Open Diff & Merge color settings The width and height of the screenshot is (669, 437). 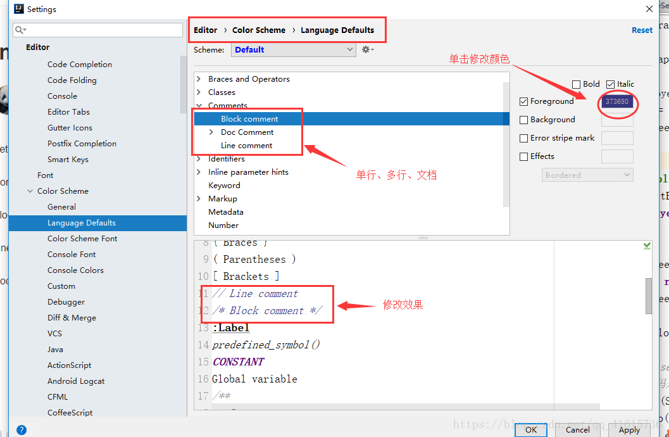click(72, 318)
